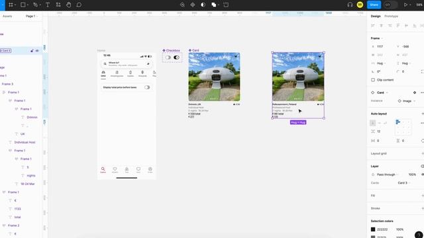Click the off Checkbox variant toggle
The width and height of the screenshot is (424, 238).
pos(168,58)
